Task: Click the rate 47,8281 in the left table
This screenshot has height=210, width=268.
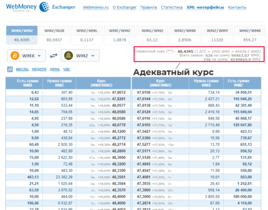Action: (118, 99)
